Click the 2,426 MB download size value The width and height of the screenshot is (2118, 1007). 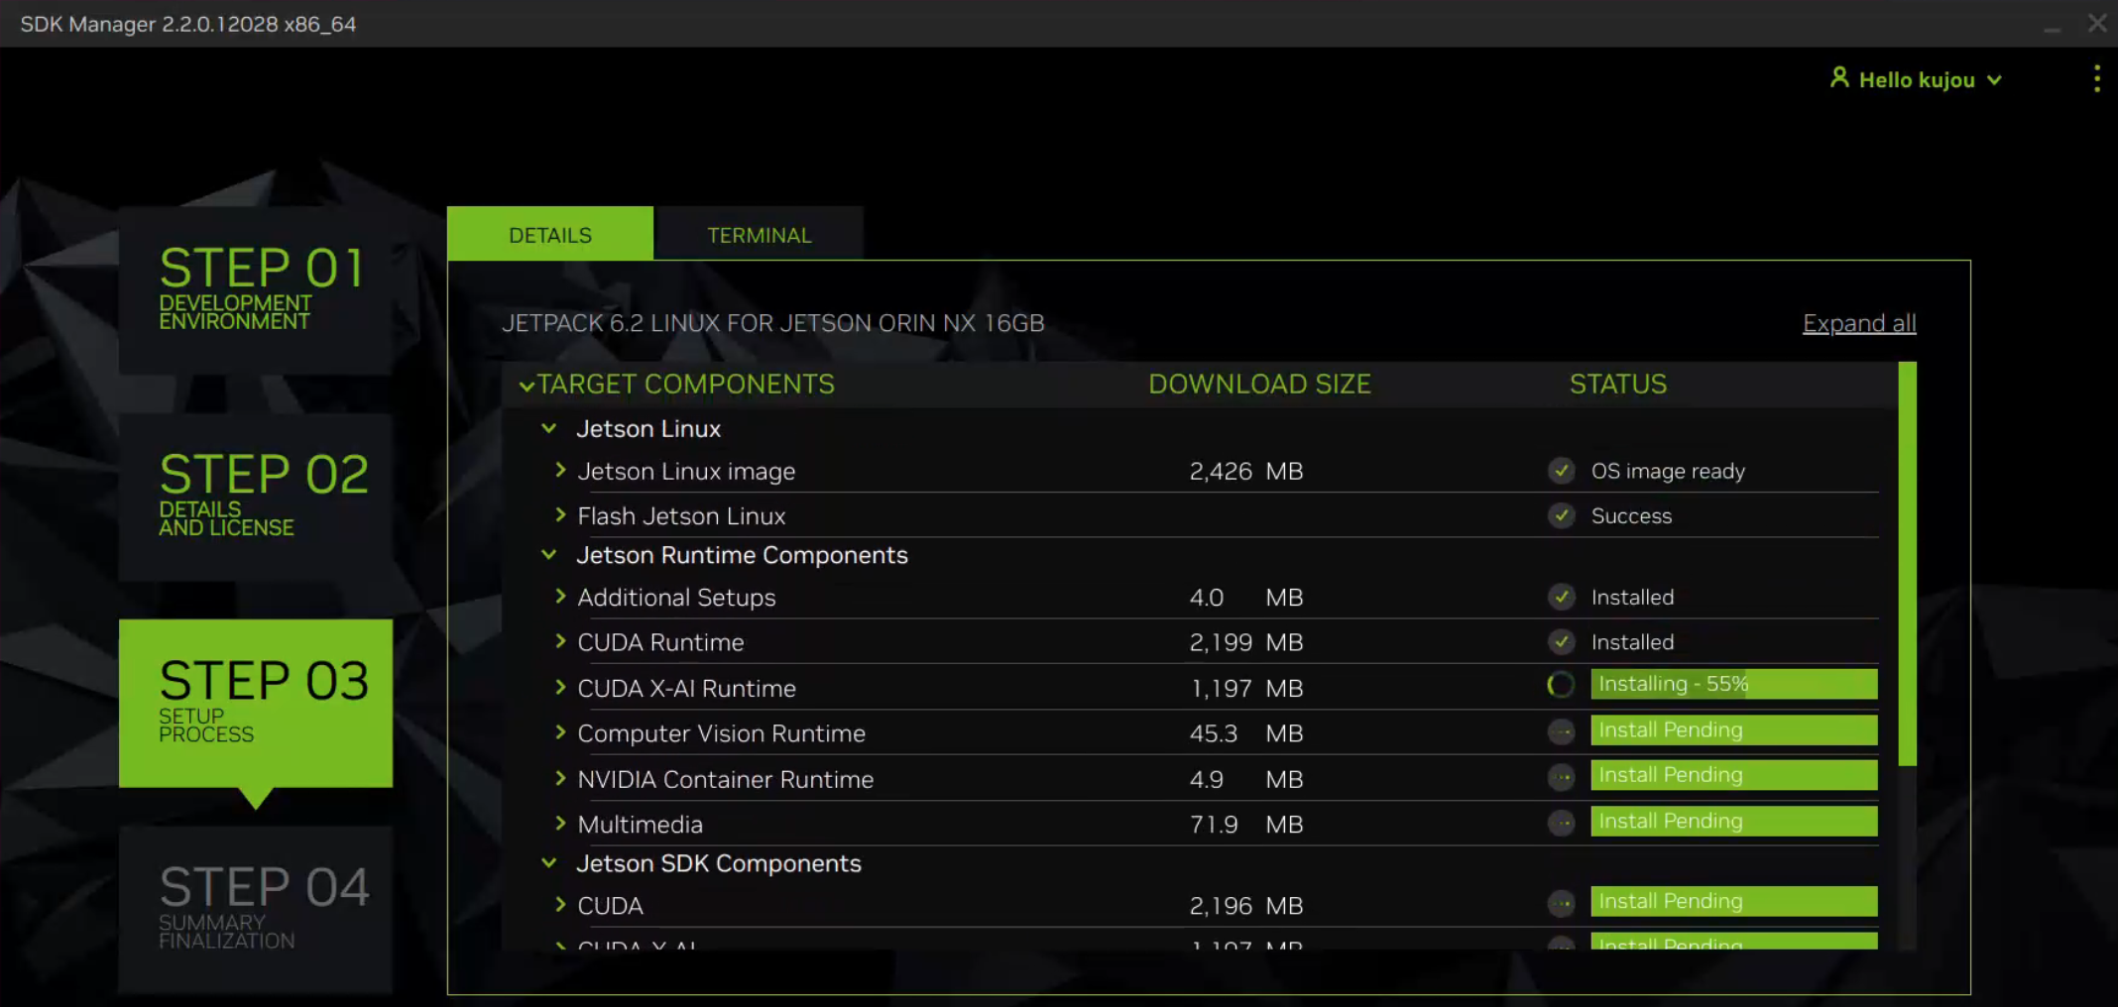[x=1246, y=471]
